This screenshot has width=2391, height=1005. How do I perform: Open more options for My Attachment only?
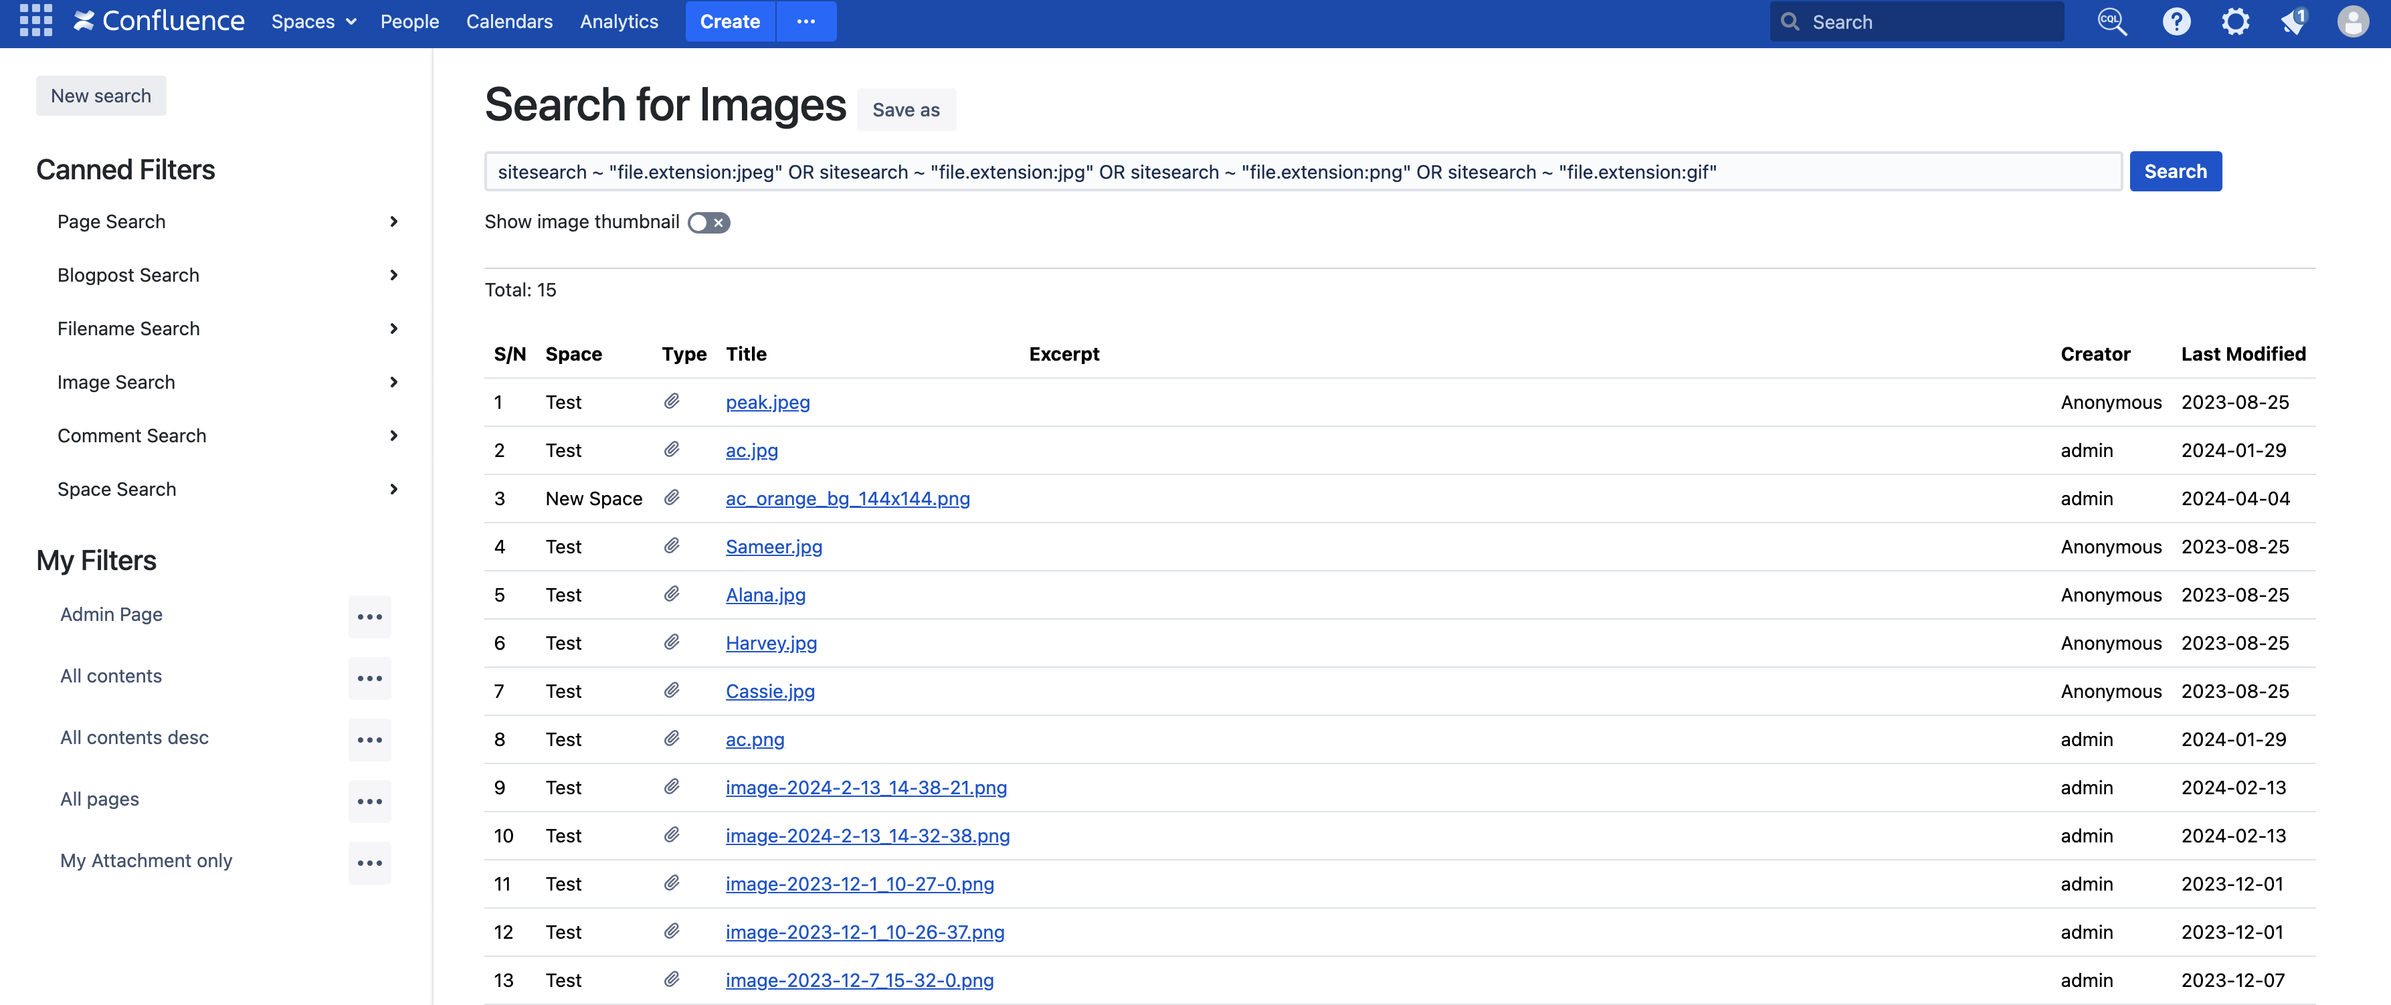[x=369, y=862]
